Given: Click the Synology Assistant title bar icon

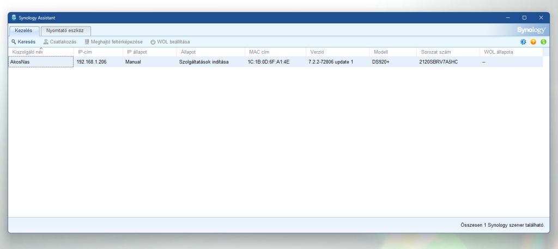Looking at the screenshot, I should point(14,17).
